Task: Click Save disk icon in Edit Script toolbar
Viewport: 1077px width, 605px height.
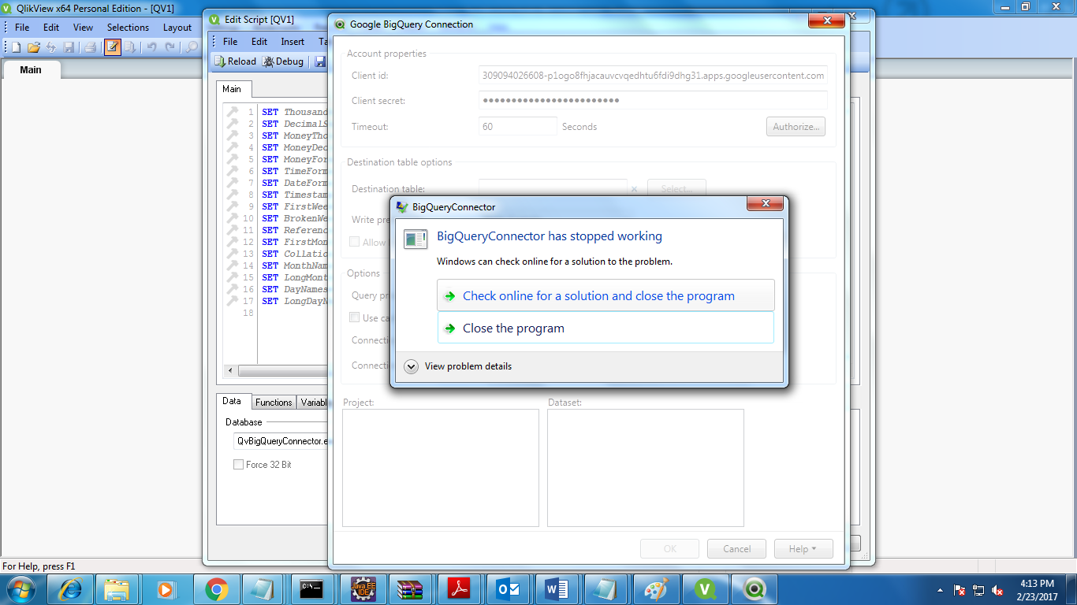Action: tap(320, 61)
